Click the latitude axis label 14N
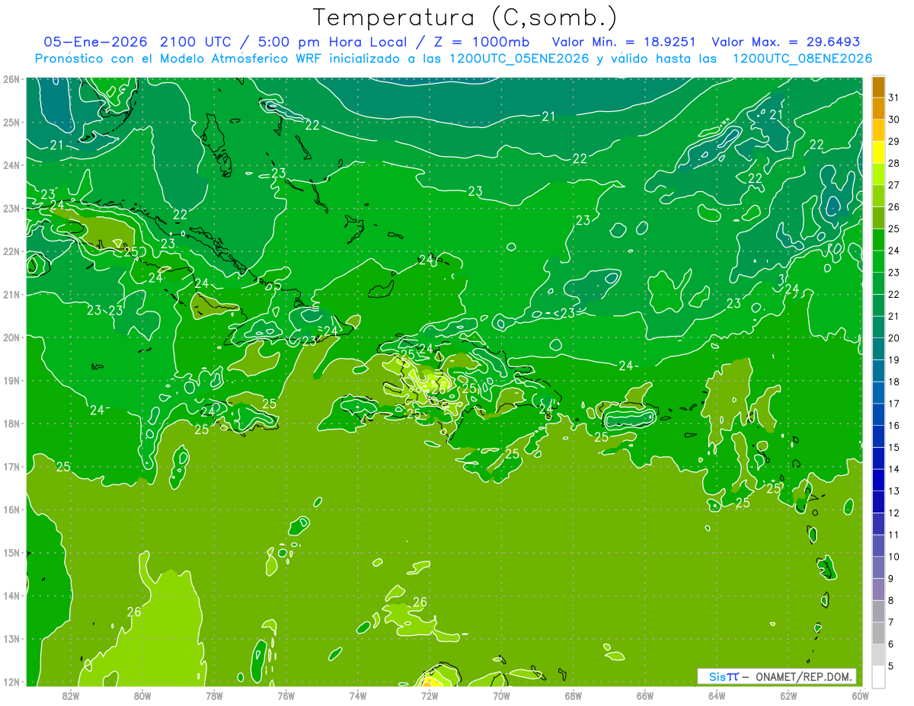Screen dimensions: 914x706 pyautogui.click(x=11, y=596)
